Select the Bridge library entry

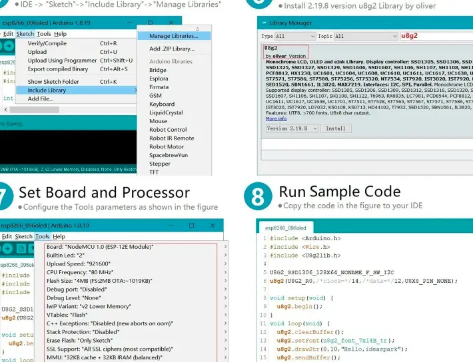tap(174, 70)
